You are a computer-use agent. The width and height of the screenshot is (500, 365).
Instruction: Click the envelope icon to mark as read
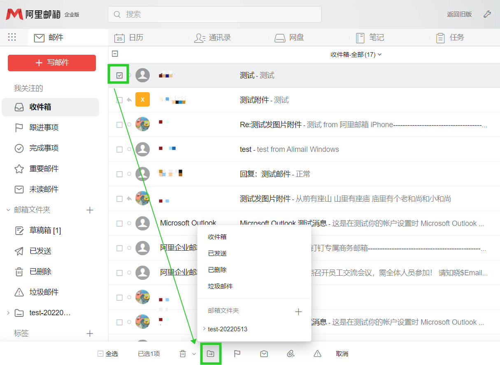[x=264, y=353]
